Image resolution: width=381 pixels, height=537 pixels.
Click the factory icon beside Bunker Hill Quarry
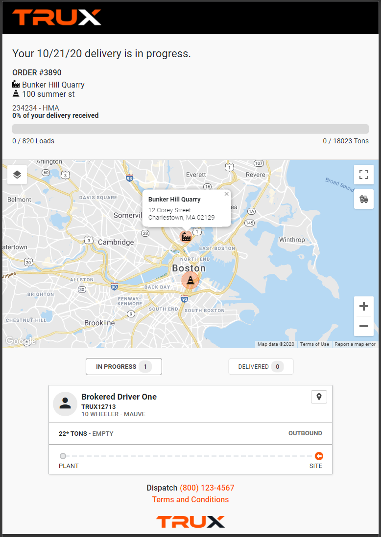tap(16, 84)
